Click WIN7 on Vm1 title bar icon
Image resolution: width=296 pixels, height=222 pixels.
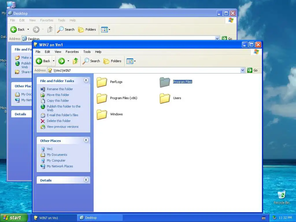click(36, 45)
